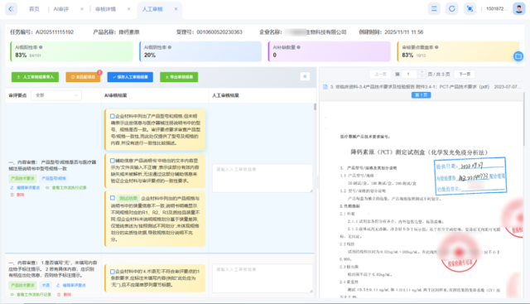The height and width of the screenshot is (304, 530).
Task: Click red delete icon in second review row
Action: tap(59, 295)
